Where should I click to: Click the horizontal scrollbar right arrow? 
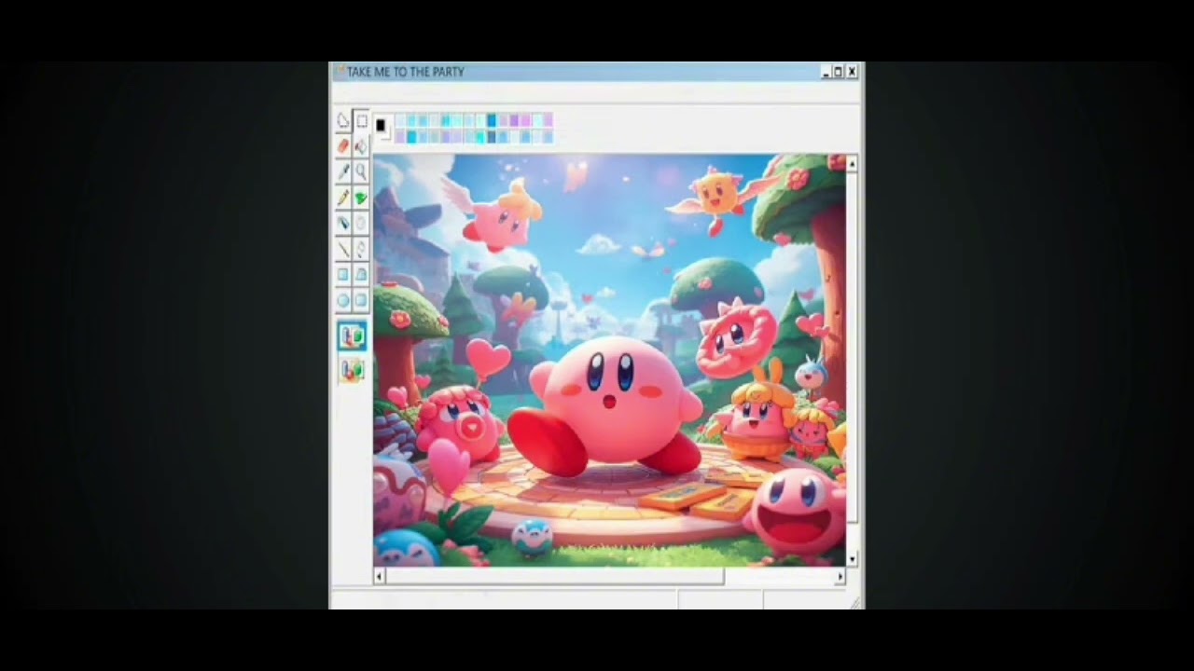pos(840,577)
